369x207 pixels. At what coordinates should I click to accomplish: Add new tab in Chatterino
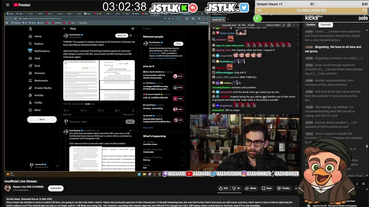point(228,20)
